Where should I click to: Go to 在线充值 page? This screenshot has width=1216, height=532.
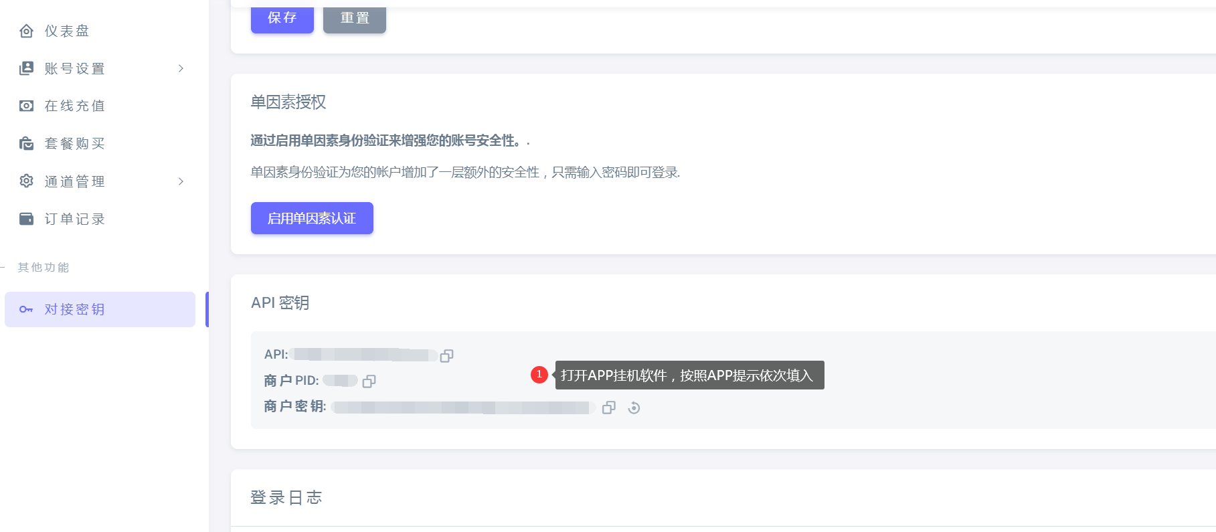75,106
